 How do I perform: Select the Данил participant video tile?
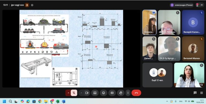(x=149, y=49)
